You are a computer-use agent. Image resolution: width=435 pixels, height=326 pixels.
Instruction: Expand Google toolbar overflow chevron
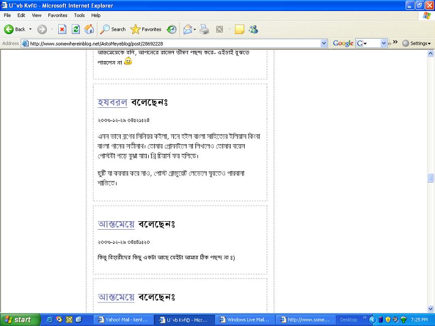[395, 42]
